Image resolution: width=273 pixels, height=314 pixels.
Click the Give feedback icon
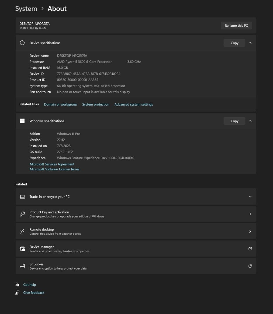coord(18,292)
